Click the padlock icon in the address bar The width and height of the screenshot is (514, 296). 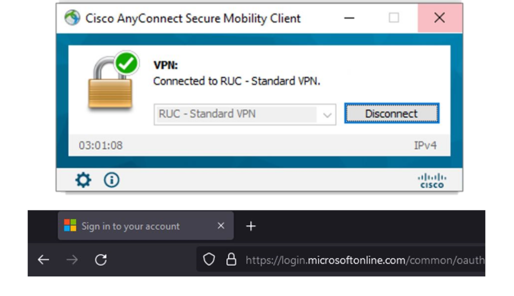tap(231, 260)
